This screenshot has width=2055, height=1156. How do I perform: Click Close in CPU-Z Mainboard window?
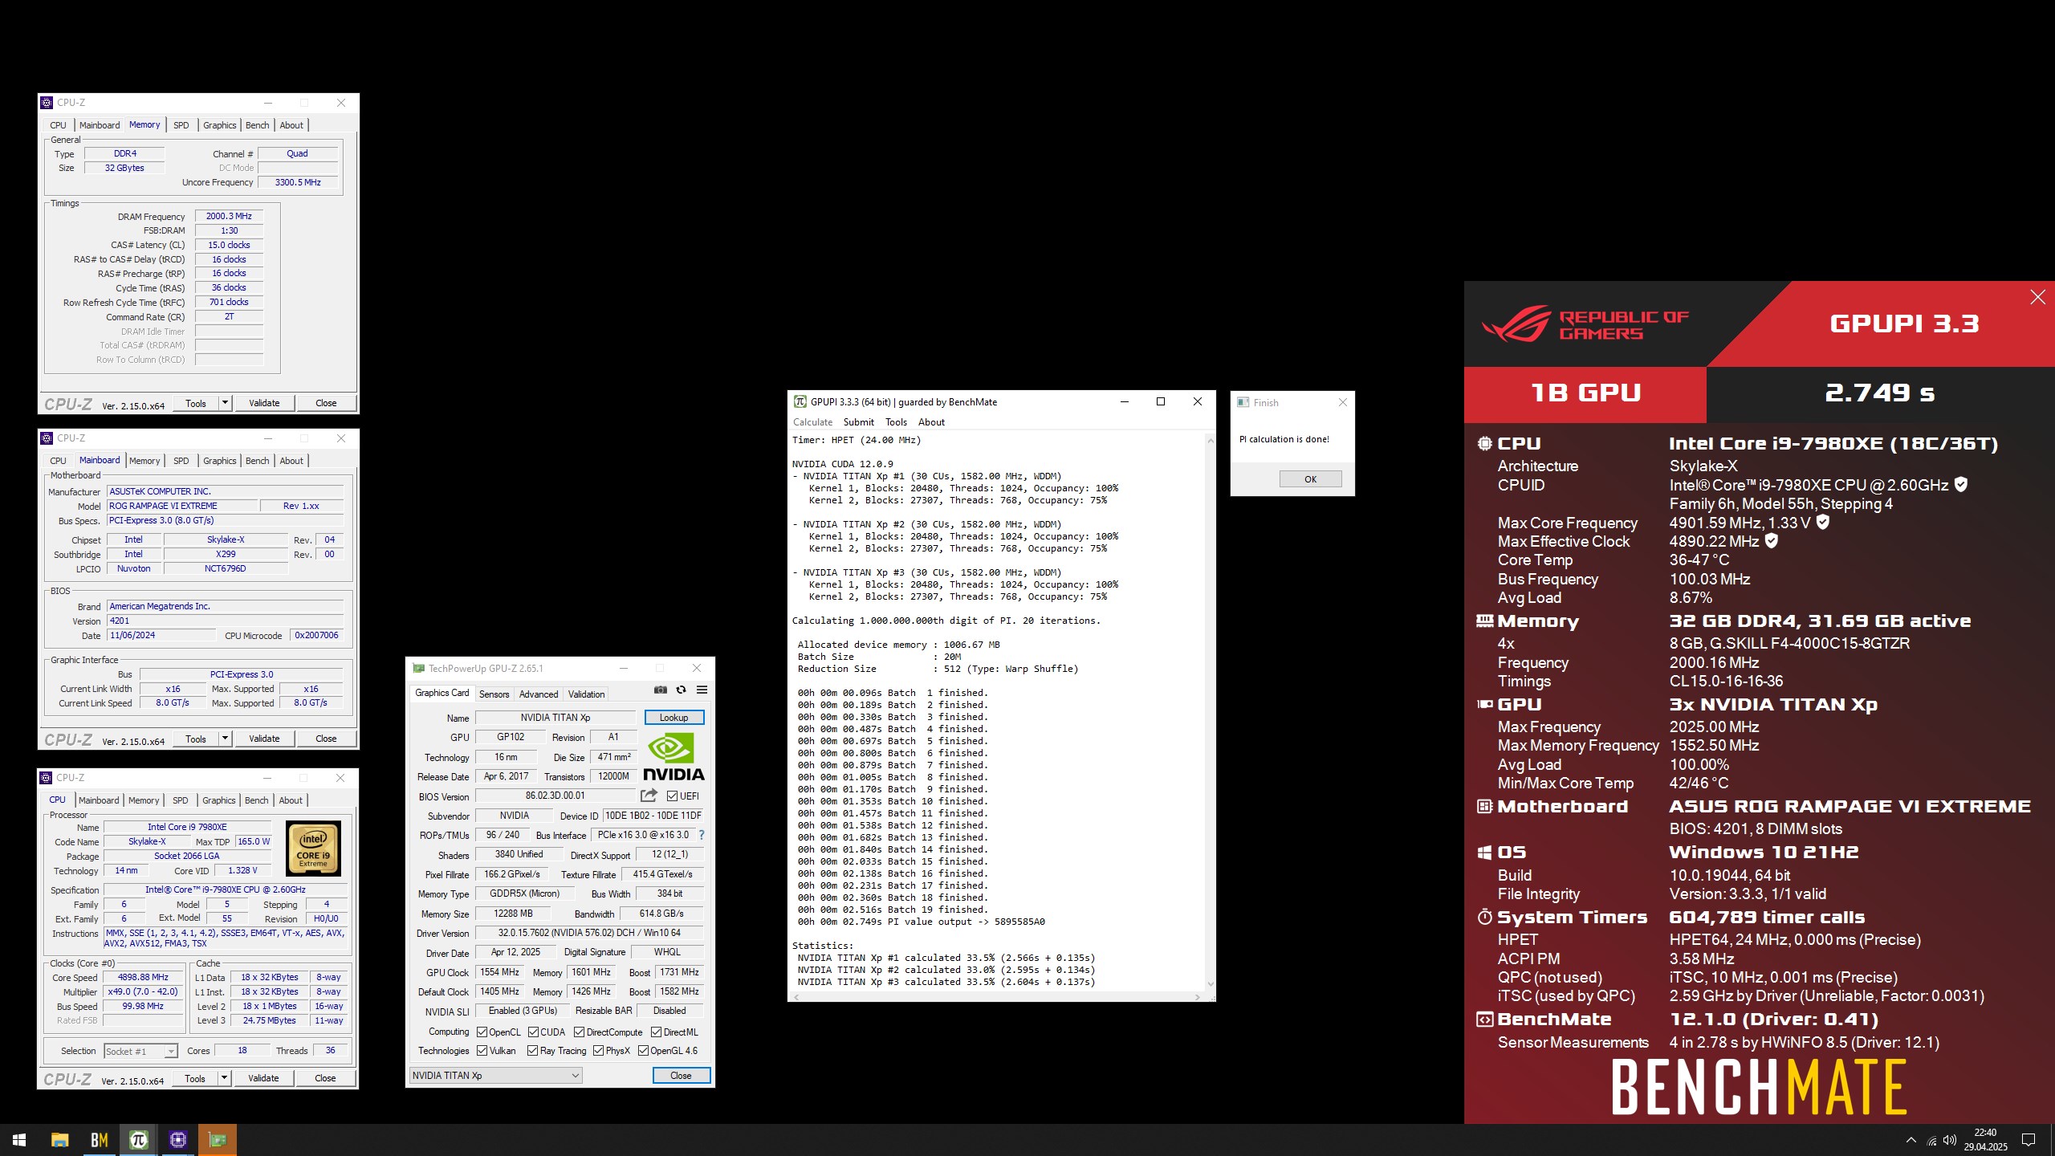point(326,739)
